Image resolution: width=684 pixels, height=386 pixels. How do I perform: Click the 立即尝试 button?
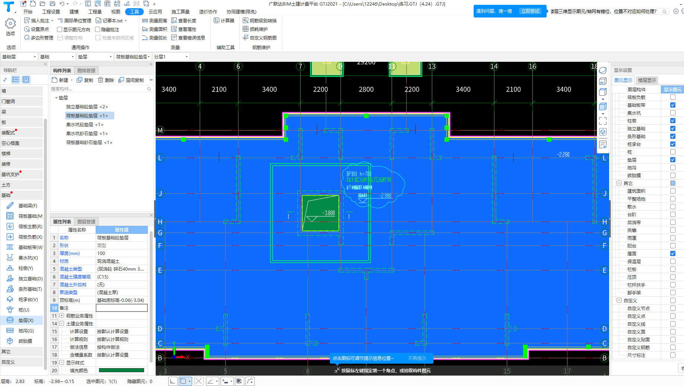pos(530,11)
